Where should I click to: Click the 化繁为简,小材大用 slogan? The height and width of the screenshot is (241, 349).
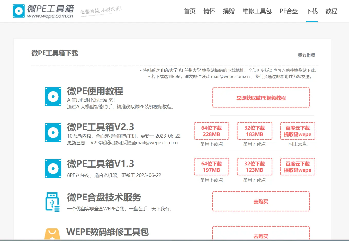(x=101, y=11)
